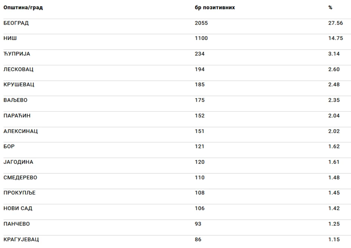Select the 1100 positive count cell
The height and width of the screenshot is (248, 351).
click(201, 38)
